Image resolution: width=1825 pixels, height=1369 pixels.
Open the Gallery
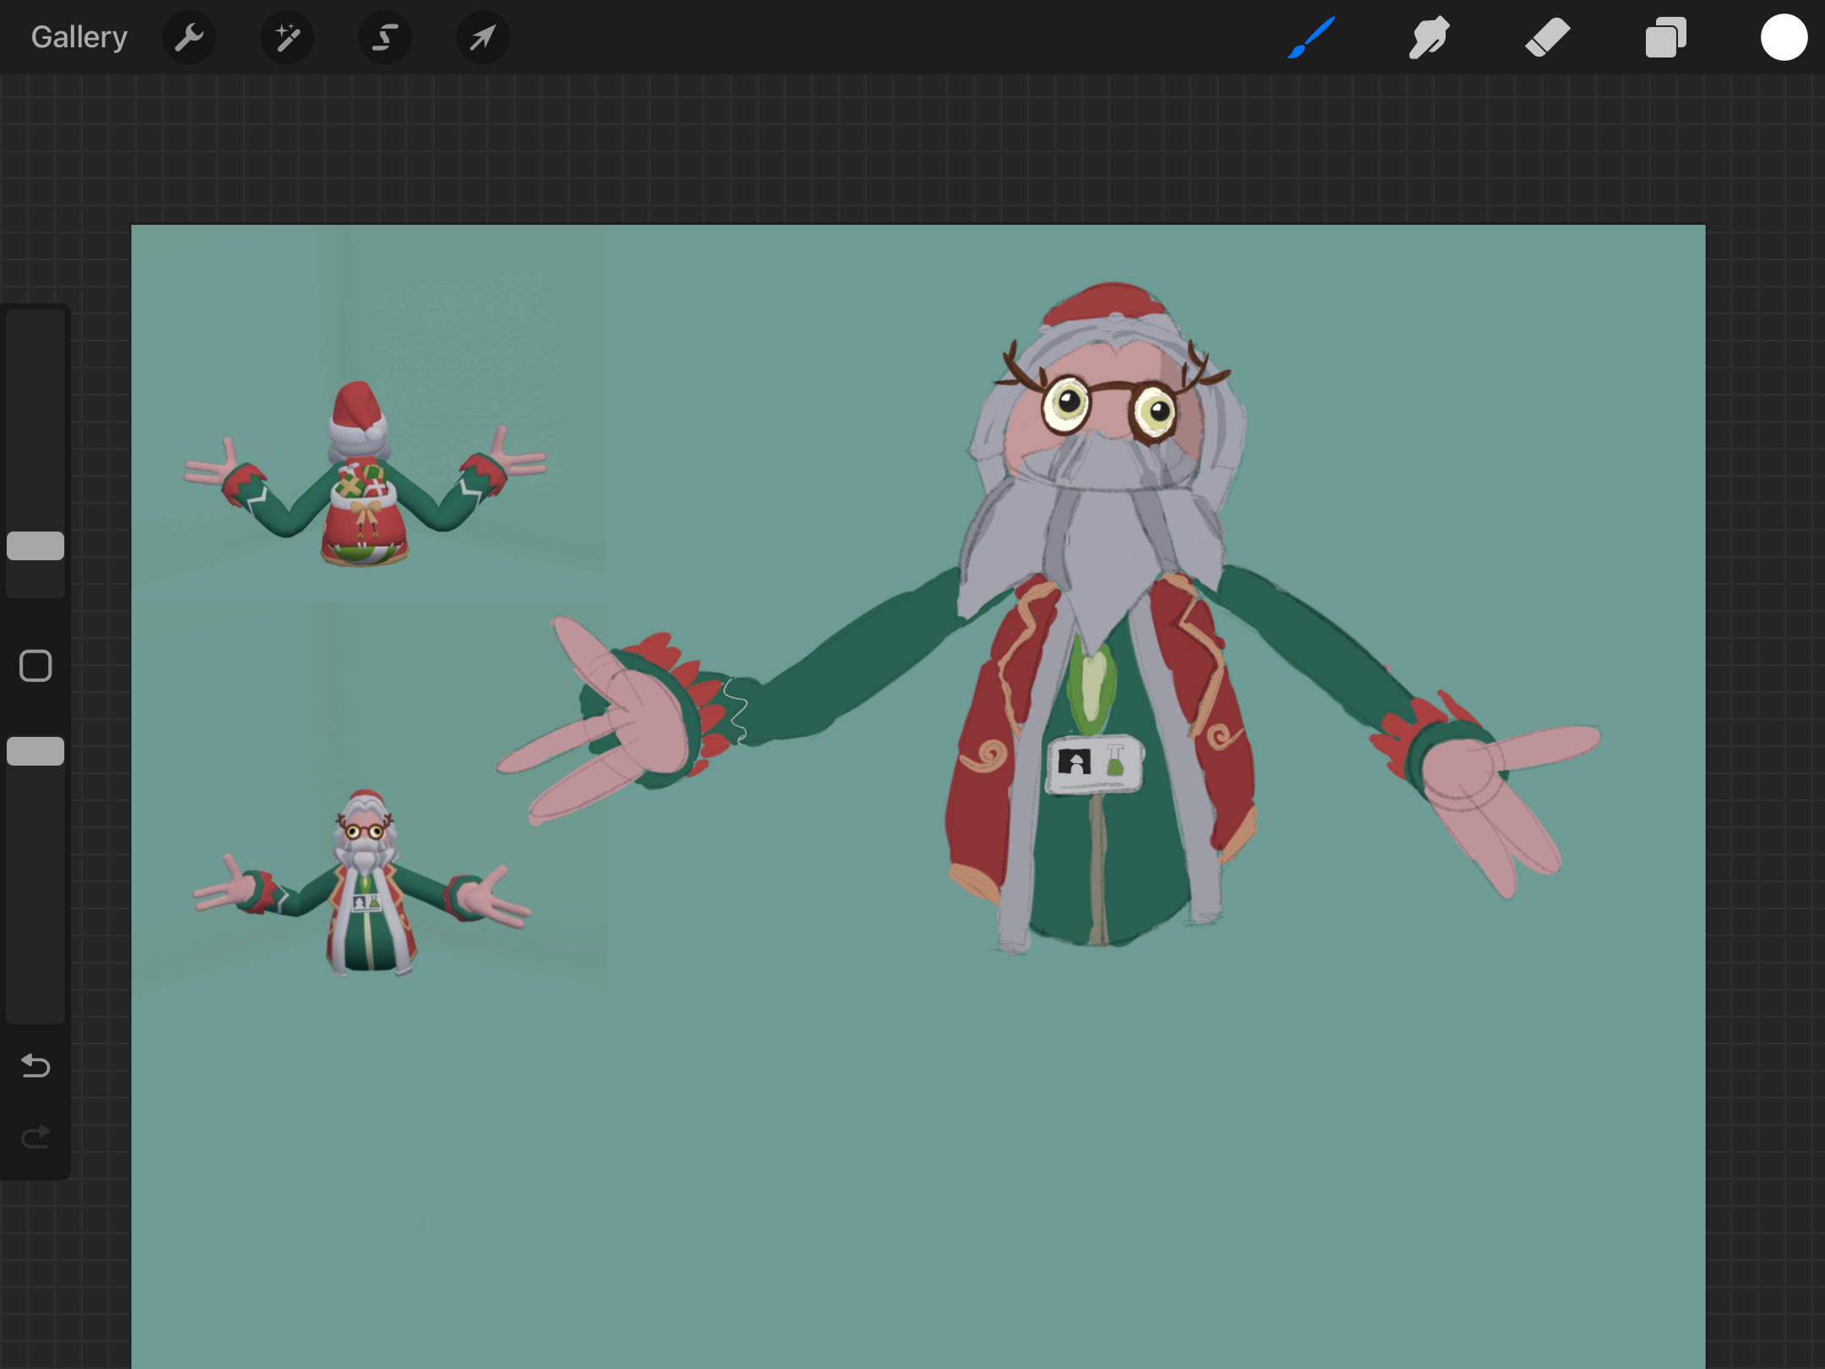coord(79,37)
